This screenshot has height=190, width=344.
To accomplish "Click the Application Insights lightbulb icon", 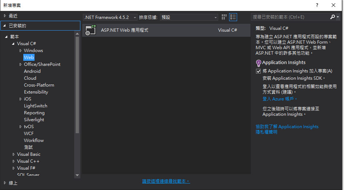I will 259,63.
